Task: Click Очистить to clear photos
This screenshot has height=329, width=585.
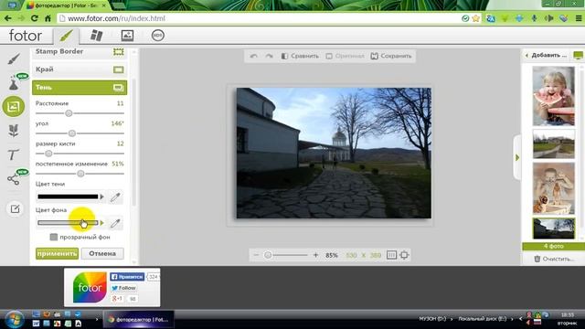Action: 554,259
